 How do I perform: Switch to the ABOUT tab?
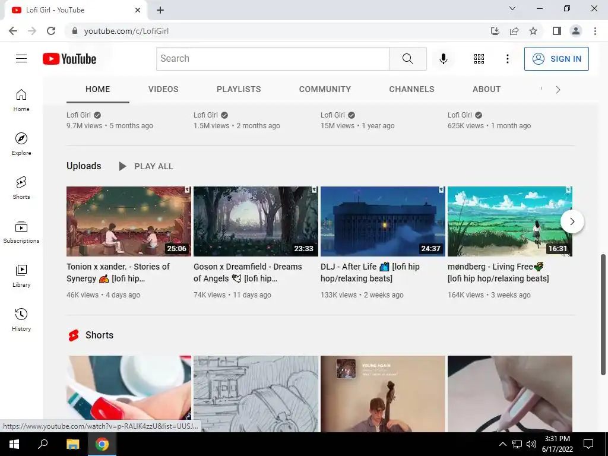(x=487, y=90)
